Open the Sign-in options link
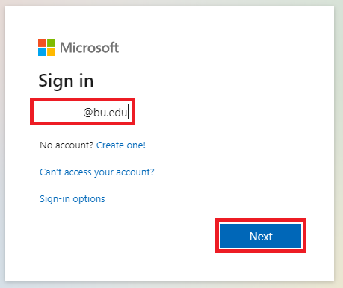The width and height of the screenshot is (343, 288). pos(72,199)
